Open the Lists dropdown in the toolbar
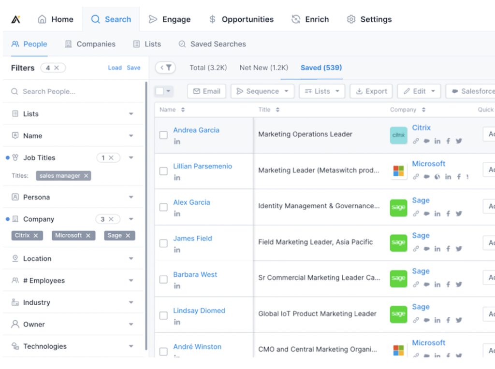Viewport: 495px width, 369px height. click(322, 91)
